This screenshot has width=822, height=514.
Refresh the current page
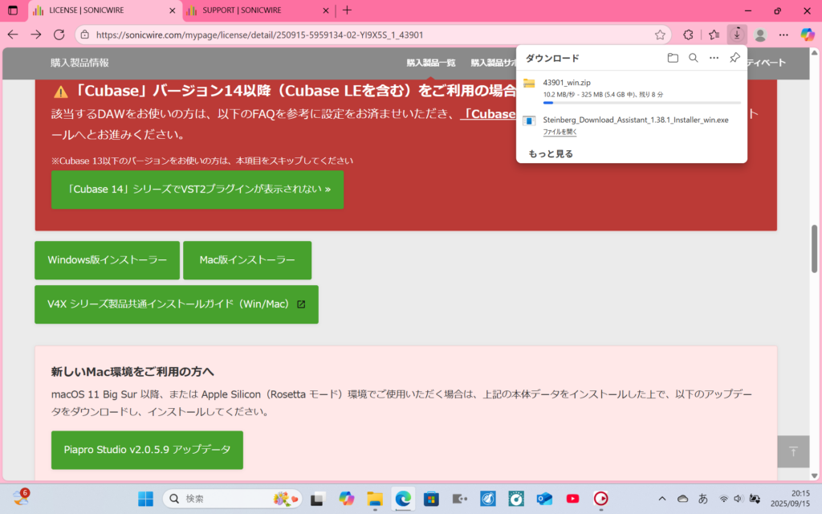(x=59, y=35)
